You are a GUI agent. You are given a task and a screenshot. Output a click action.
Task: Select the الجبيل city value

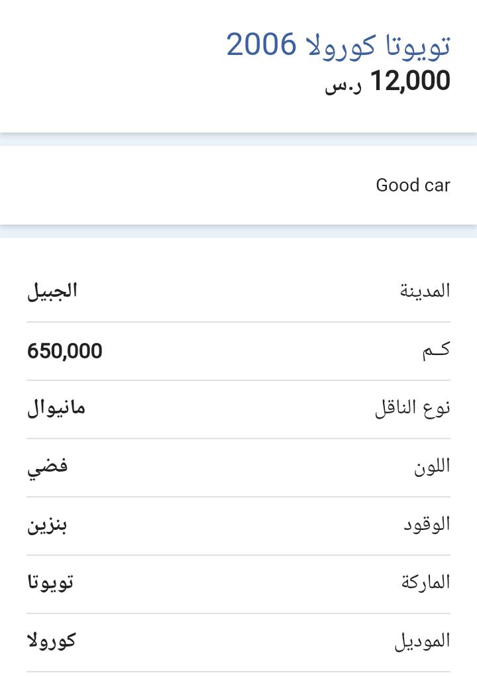tap(52, 291)
